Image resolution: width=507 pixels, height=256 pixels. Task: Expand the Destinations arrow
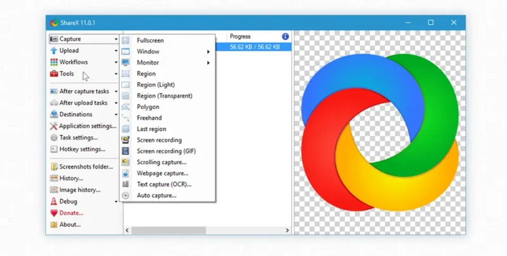[116, 115]
